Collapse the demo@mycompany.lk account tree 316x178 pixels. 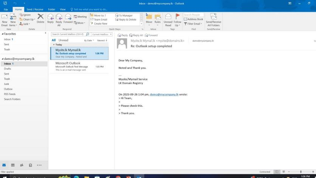[3, 59]
